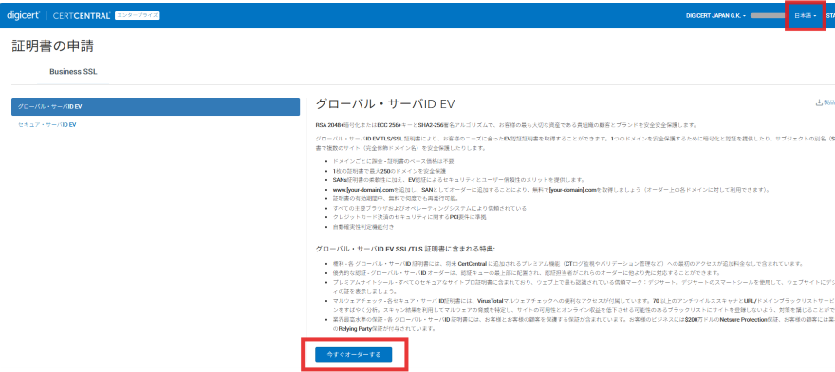This screenshot has height=372, width=835.
Task: Open the 日本語 language dropdown
Action: 806,16
